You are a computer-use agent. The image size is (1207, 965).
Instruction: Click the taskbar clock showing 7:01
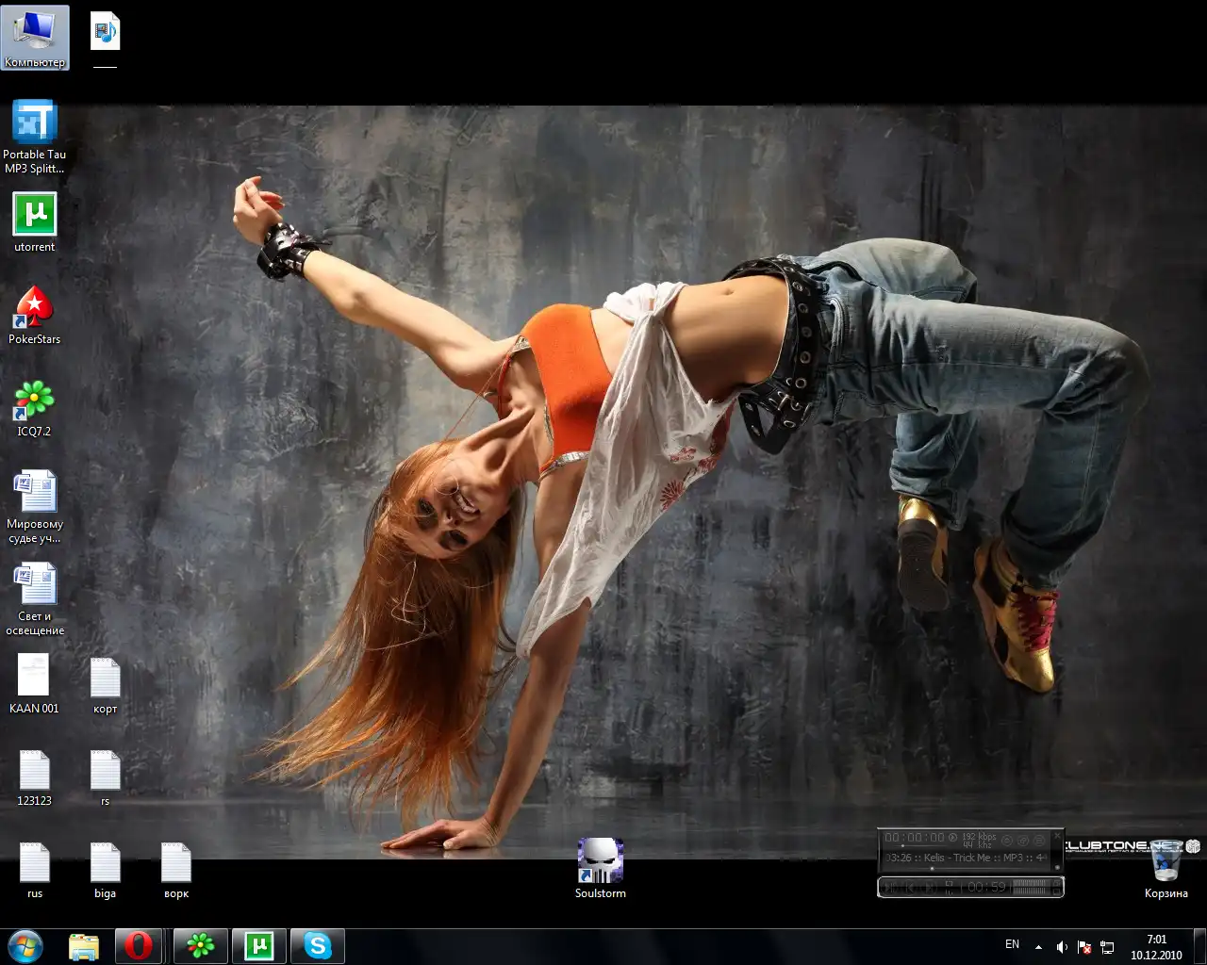1156,946
